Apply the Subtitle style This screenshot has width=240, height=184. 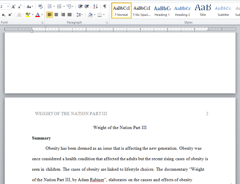pyautogui.click(x=223, y=10)
